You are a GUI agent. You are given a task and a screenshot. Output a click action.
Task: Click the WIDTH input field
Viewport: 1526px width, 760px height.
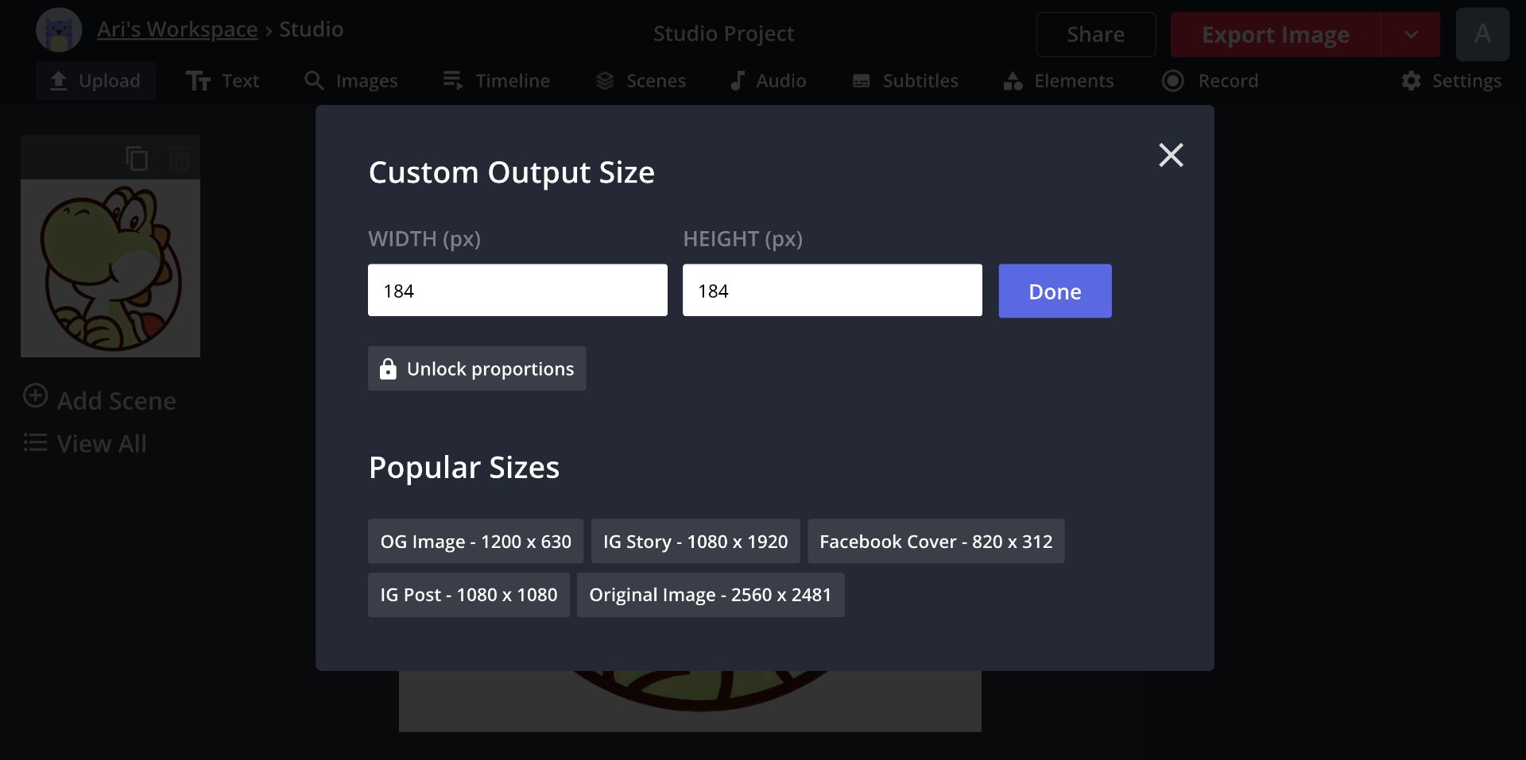(x=517, y=291)
